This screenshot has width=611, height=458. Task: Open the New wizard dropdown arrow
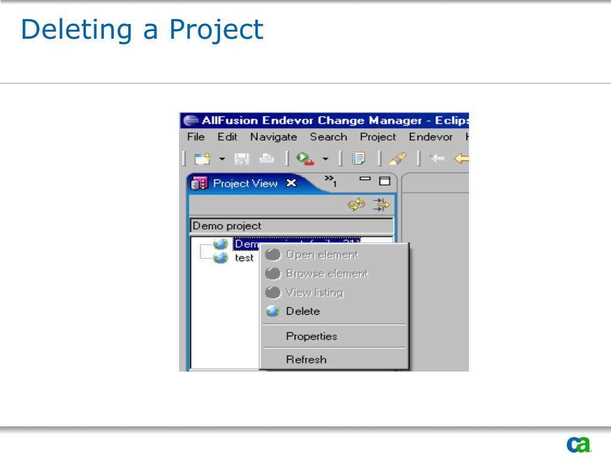coord(222,159)
